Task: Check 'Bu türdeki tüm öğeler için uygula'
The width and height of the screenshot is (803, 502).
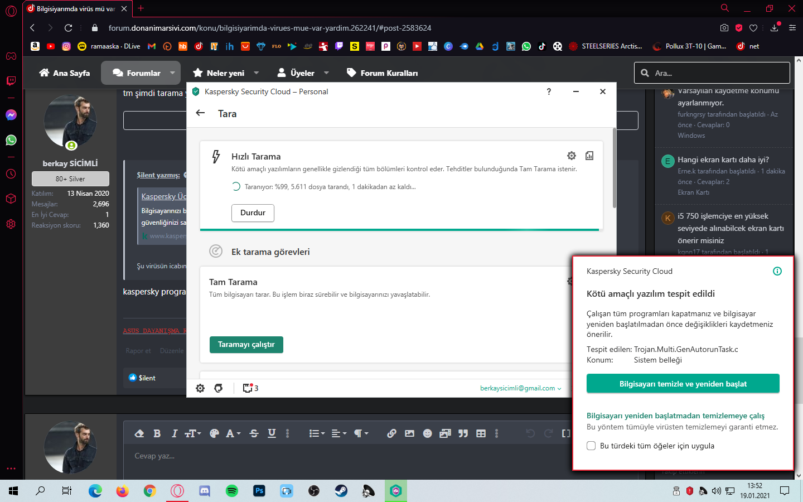Action: coord(591,446)
